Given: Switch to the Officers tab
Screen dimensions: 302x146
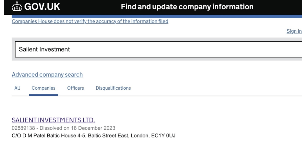Looking at the screenshot, I should [75, 88].
